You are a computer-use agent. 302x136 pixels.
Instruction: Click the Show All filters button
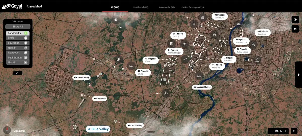18,26
